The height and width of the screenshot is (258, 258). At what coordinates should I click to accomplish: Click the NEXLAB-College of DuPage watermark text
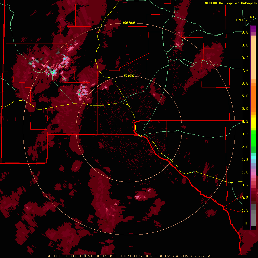[231, 3]
